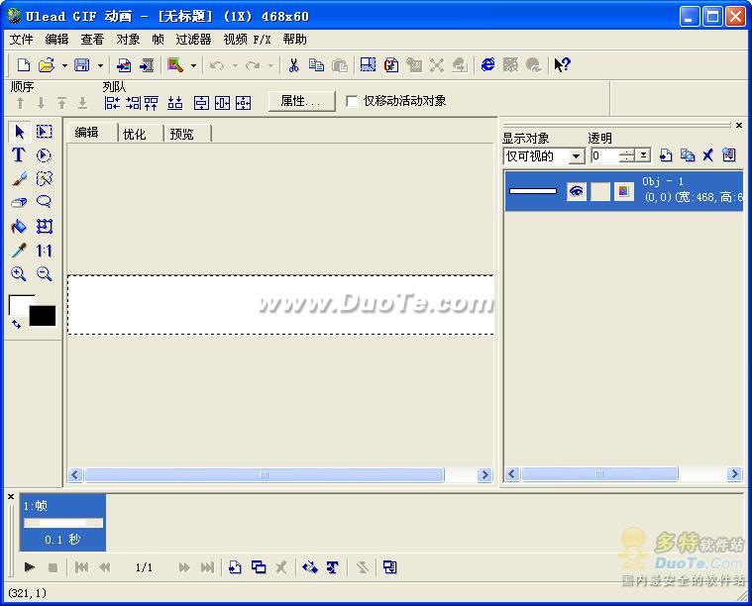This screenshot has width=752, height=606.
Task: Select the 1:帧 frame thumbnail
Action: pos(62,523)
